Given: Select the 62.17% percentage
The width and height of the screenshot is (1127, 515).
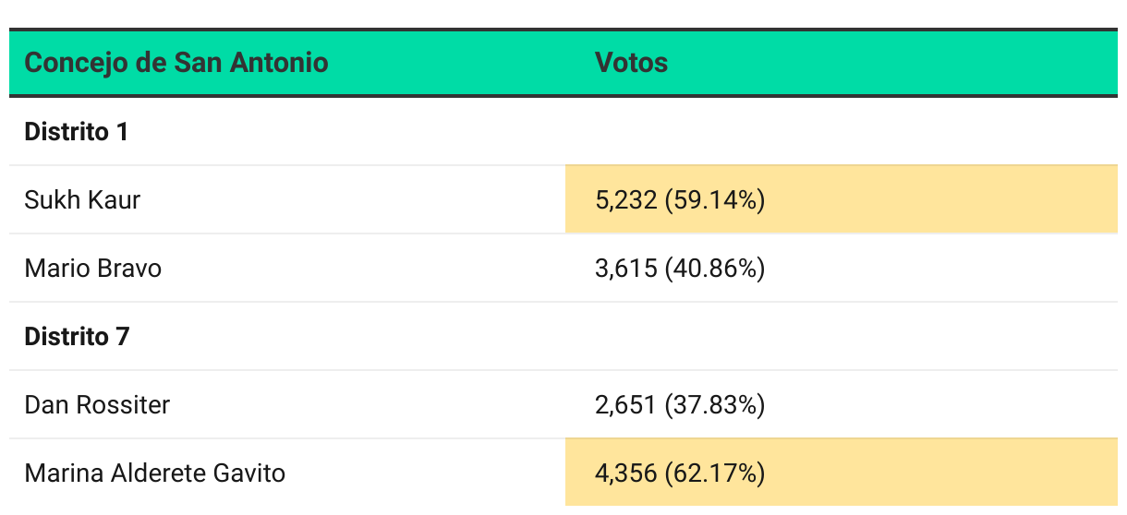Looking at the screenshot, I should pos(715,473).
